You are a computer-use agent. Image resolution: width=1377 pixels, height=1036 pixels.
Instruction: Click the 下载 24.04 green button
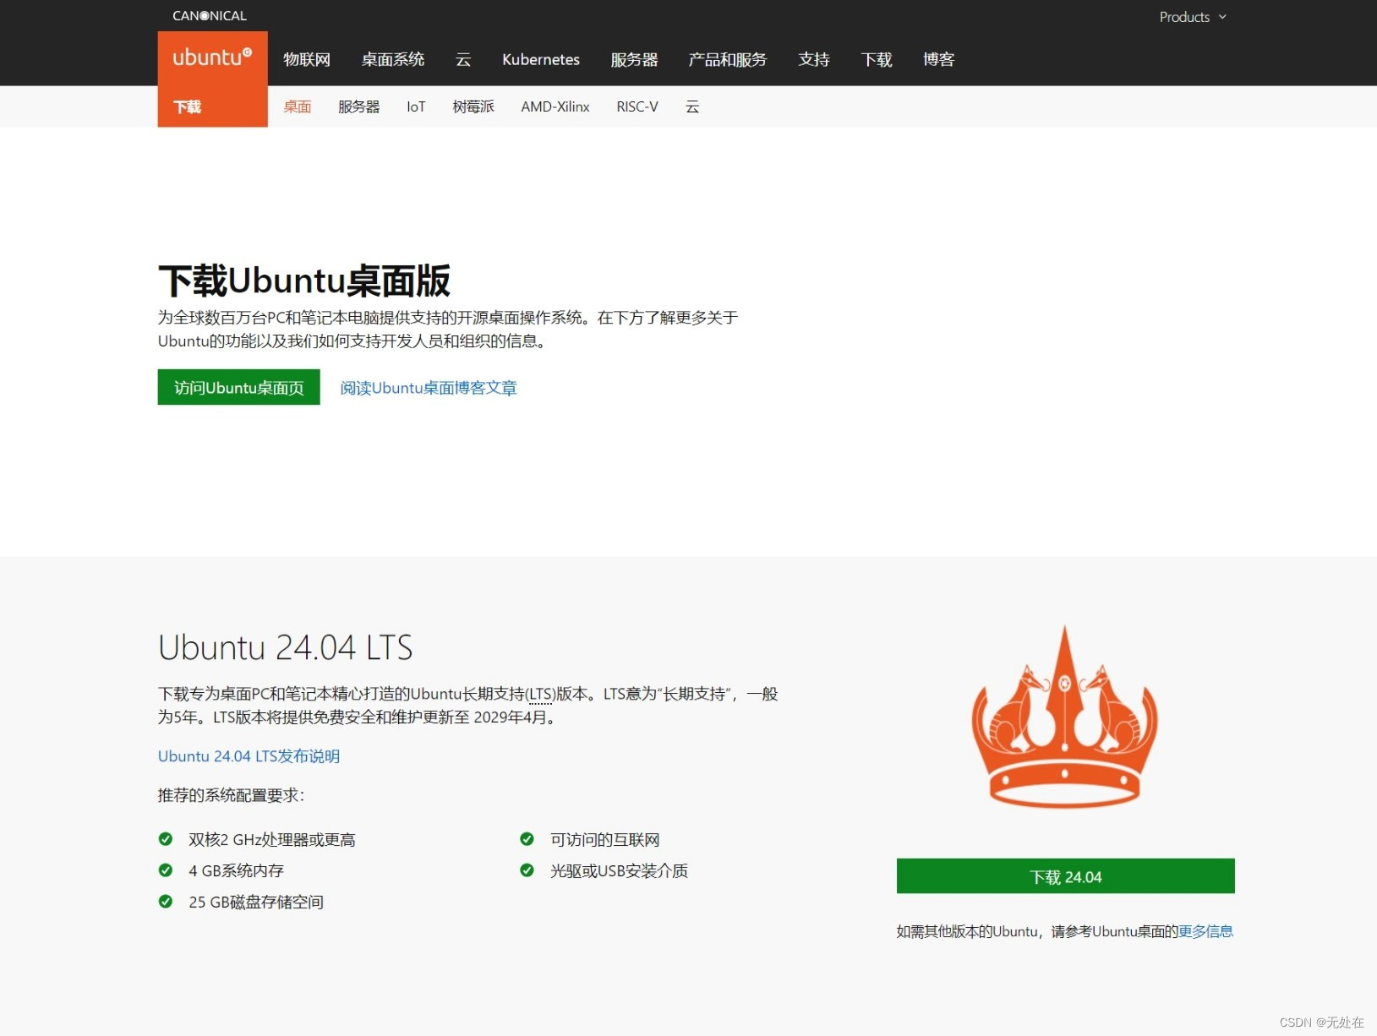(x=1066, y=876)
